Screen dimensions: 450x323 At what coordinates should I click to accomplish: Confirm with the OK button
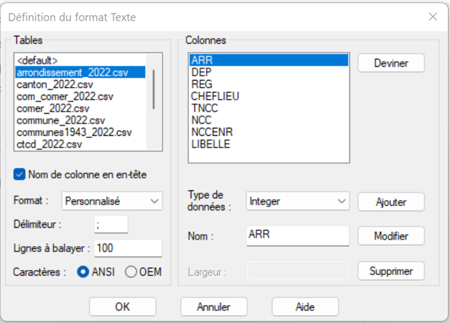pos(122,307)
